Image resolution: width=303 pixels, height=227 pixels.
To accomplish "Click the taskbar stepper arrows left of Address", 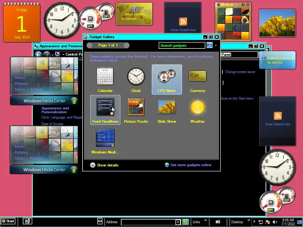I will (100, 221).
